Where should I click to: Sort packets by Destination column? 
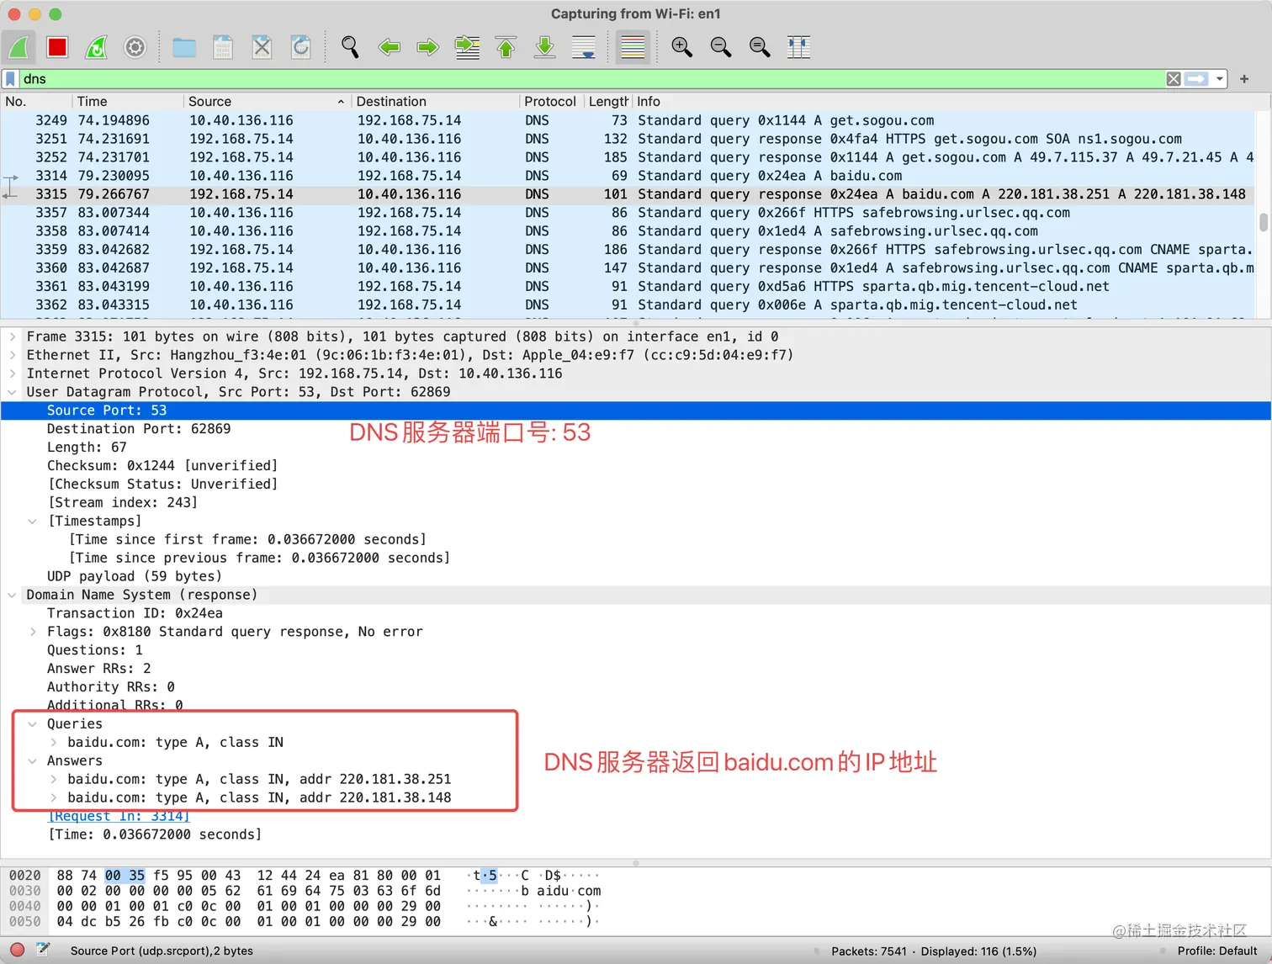[x=435, y=102]
